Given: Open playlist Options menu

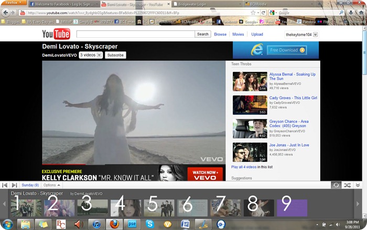Looking at the screenshot, I should click(51, 185).
